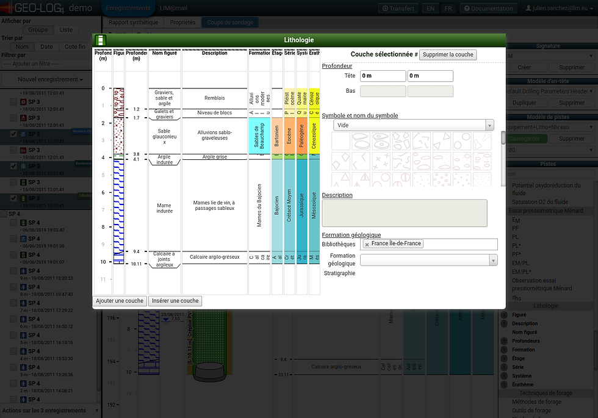This screenshot has width=598, height=418.
Task: Click the symbol grid scrollbar thumb
Action: point(503,138)
